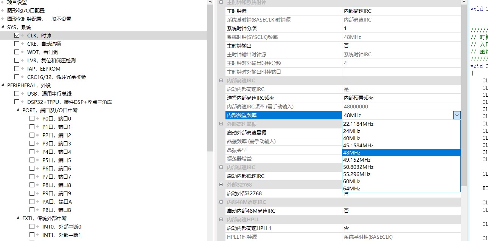Viewport: 488px width, 241px height.
Task: Uncheck the CLK 时钟 checkbox
Action: [17, 36]
